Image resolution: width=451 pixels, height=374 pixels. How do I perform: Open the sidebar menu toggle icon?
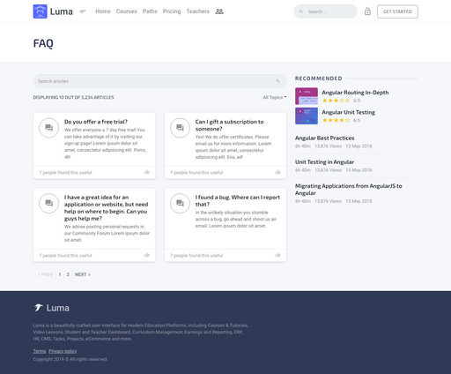[83, 11]
